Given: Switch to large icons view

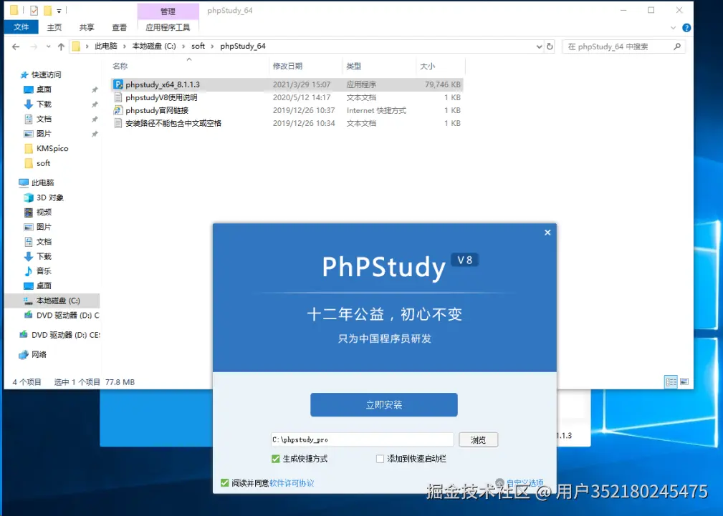Looking at the screenshot, I should click(684, 382).
